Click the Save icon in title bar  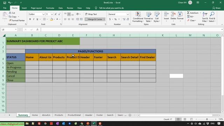click(5, 2)
